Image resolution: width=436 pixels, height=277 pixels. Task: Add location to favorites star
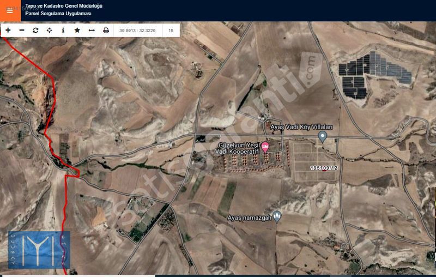coord(77,30)
